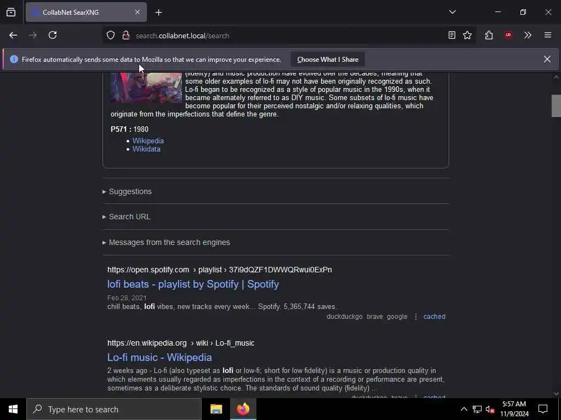Open the cached Spotify result link
Image resolution: width=561 pixels, height=420 pixels.
click(x=434, y=317)
